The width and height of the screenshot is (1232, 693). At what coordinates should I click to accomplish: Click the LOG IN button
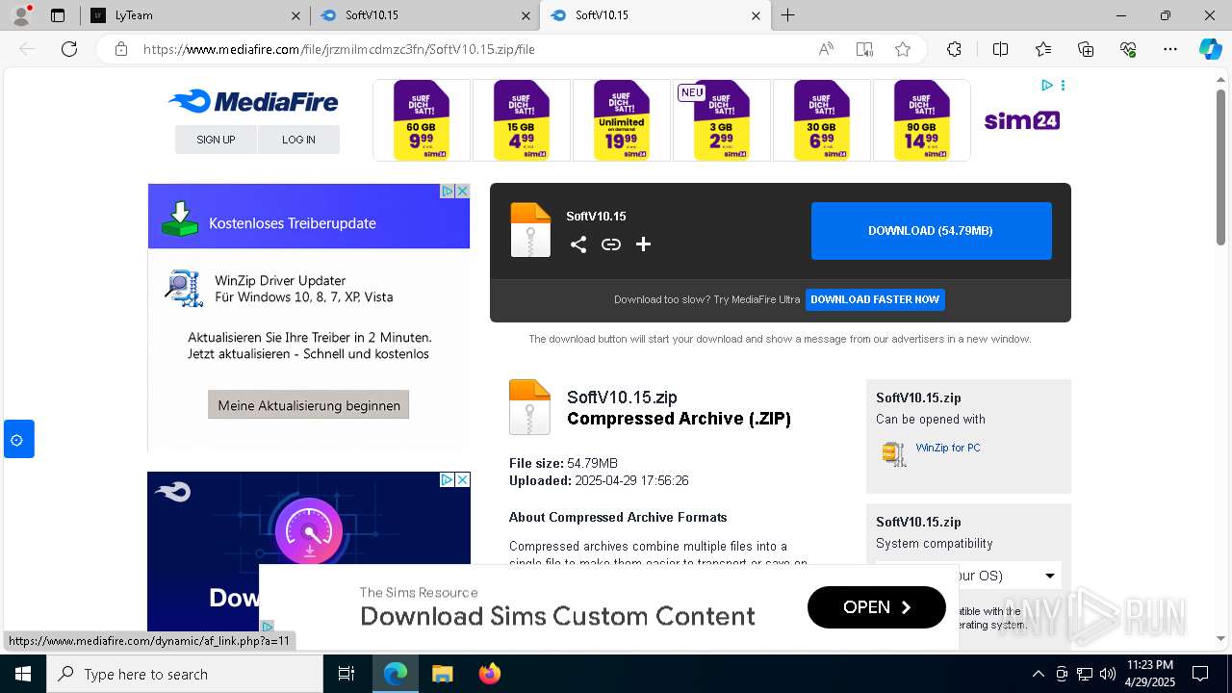click(x=298, y=140)
